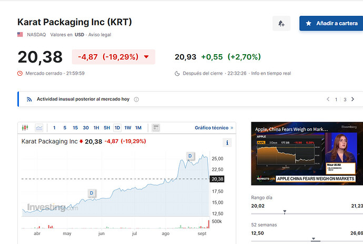
Task: Click the second dividend 'D' marker near August
Action: (190, 156)
